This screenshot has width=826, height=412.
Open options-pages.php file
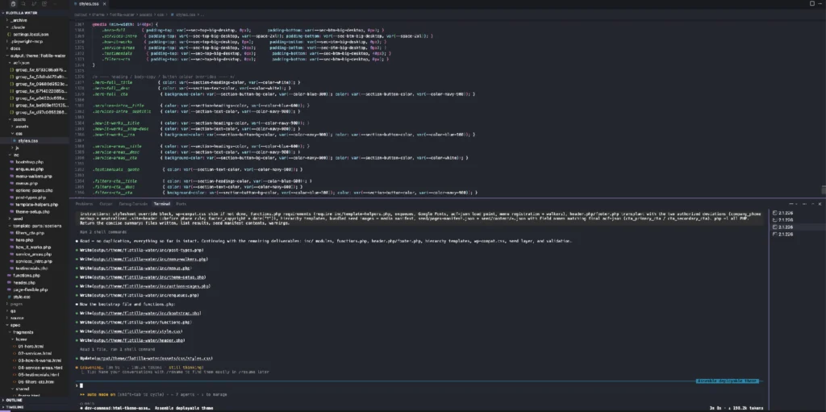34,190
